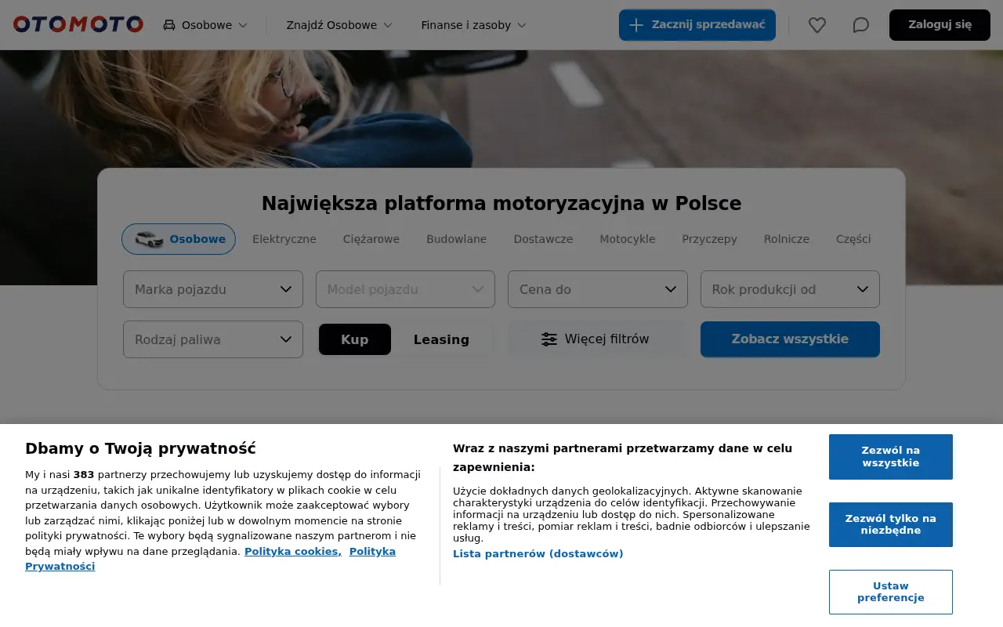Select the Dostawcze tab
Screen dimensions: 1003x627
pos(543,239)
